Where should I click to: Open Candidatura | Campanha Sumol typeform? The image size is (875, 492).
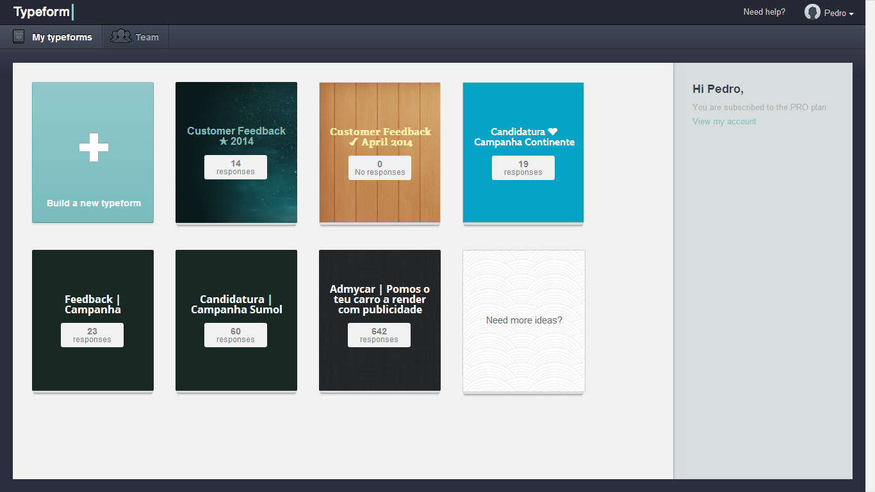click(236, 320)
